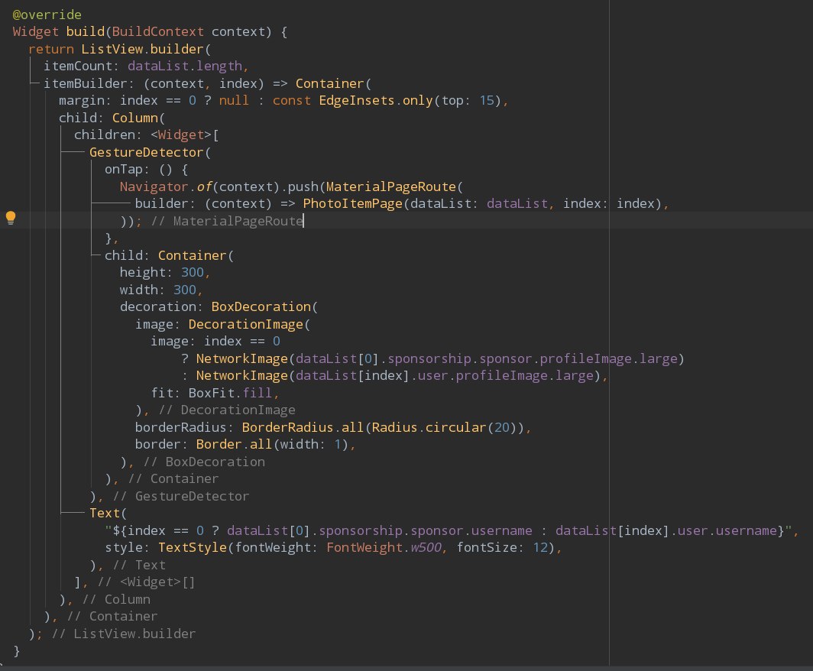The height and width of the screenshot is (671, 813).
Task: Click the @override annotation
Action: point(47,15)
